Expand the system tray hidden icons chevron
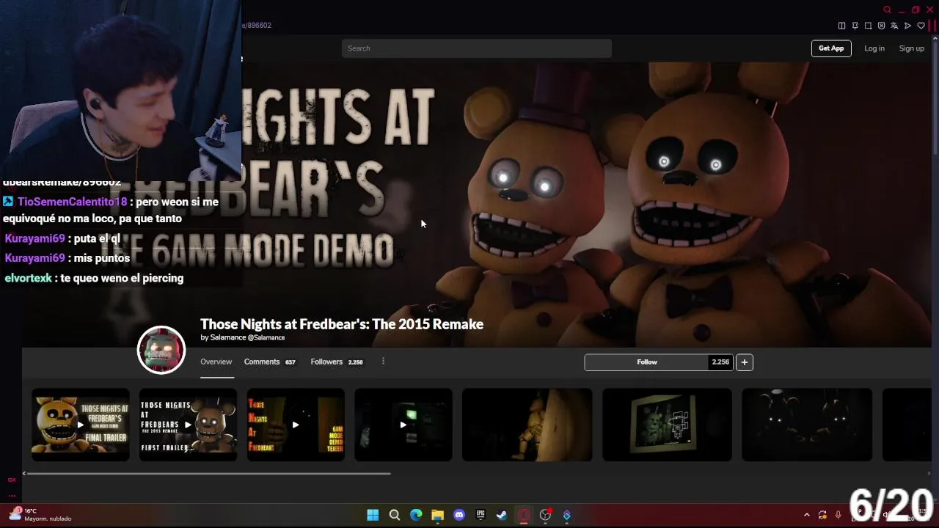Viewport: 939px width, 528px height. (x=807, y=515)
